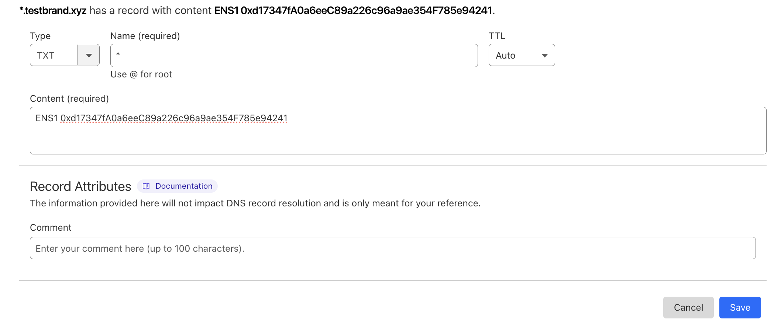Click the DNS record resolution info sentence

tap(255, 203)
